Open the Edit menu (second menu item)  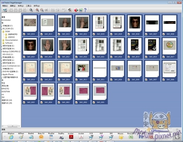pos(13,6)
